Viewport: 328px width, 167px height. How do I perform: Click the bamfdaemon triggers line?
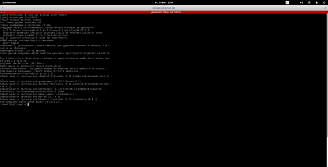52,89
